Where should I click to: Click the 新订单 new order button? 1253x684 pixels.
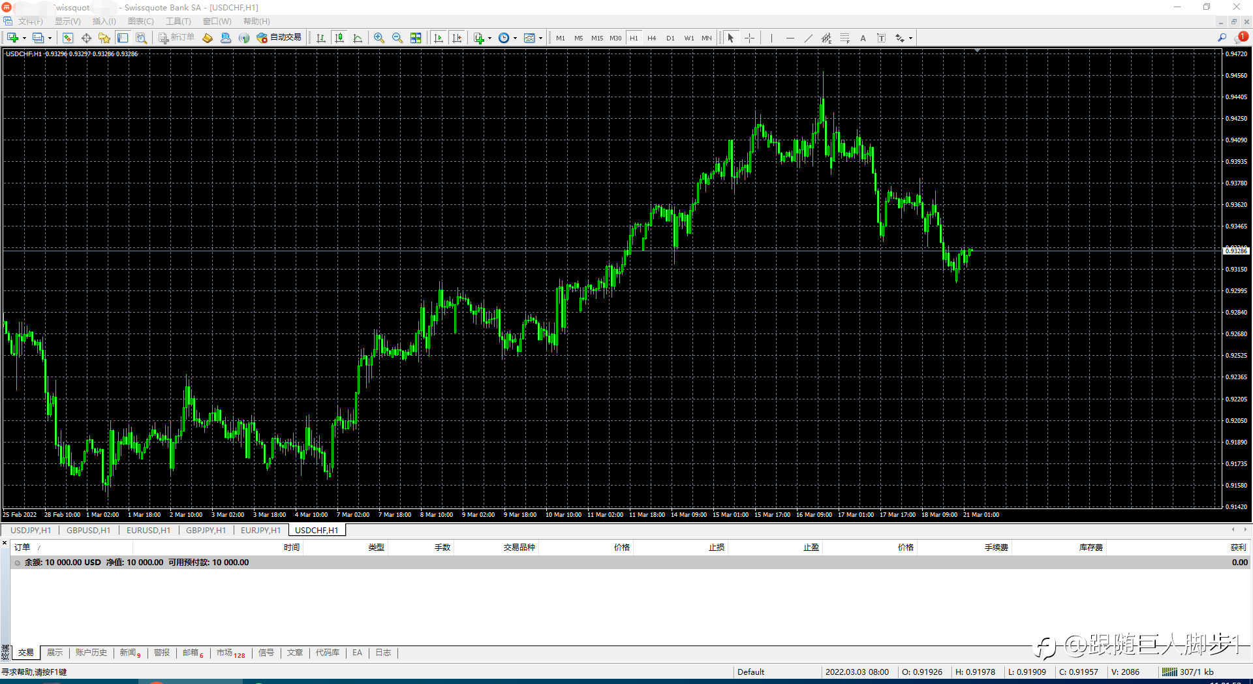coord(176,38)
